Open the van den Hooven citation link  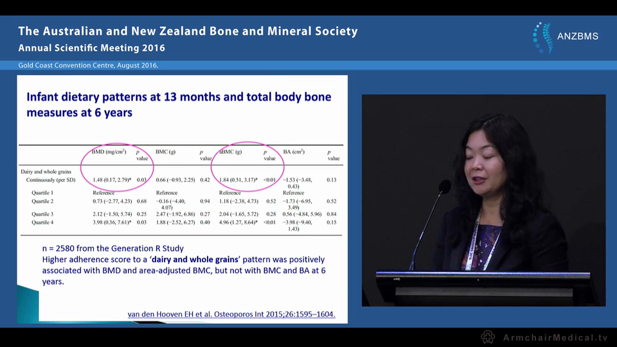(231, 314)
